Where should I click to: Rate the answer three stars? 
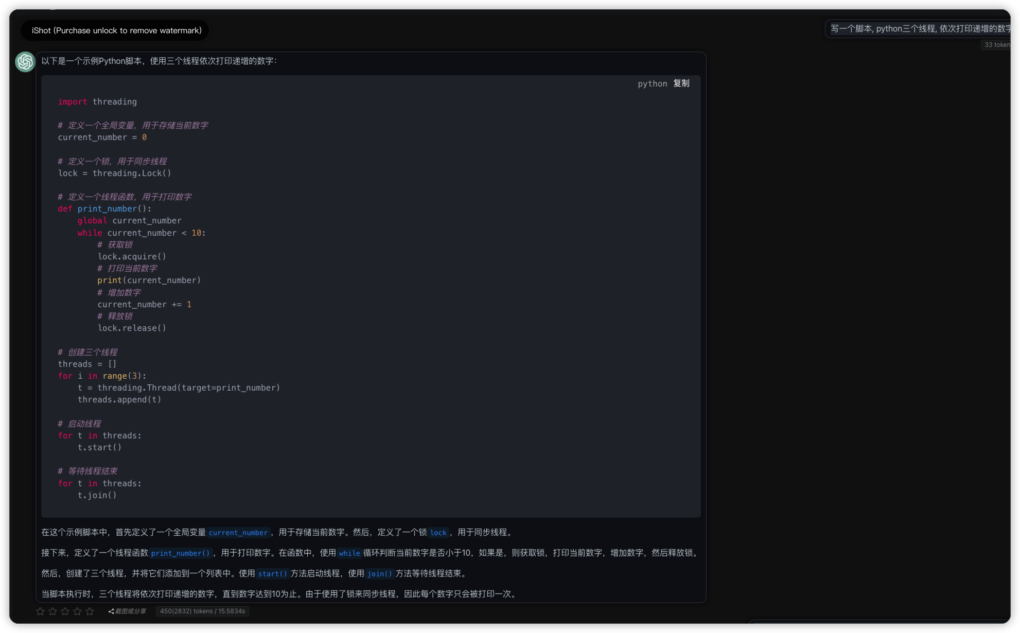point(65,611)
